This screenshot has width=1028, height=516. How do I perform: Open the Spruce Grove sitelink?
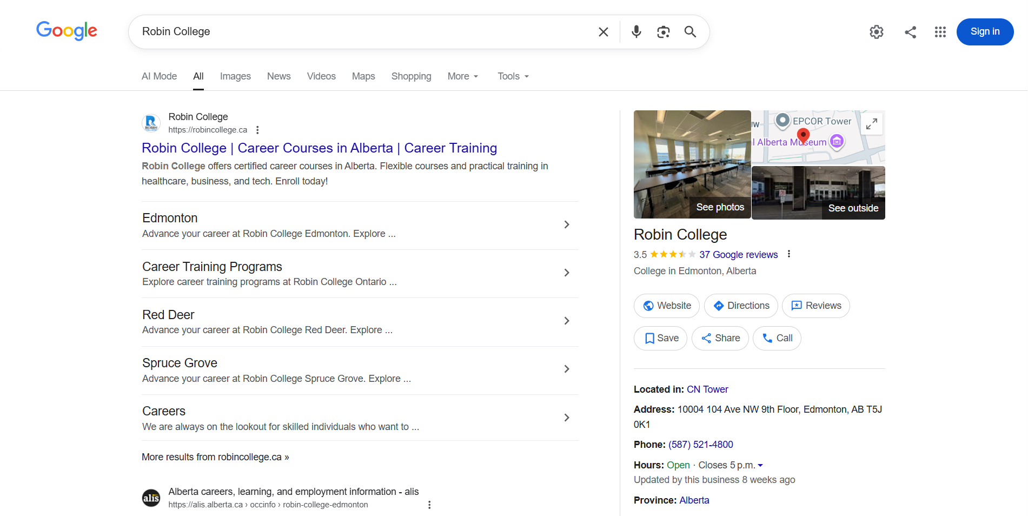click(180, 363)
